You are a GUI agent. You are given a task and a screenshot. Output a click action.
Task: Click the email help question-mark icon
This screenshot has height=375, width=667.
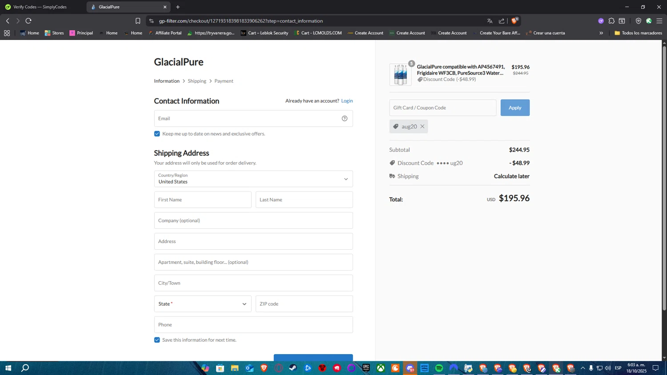345,118
